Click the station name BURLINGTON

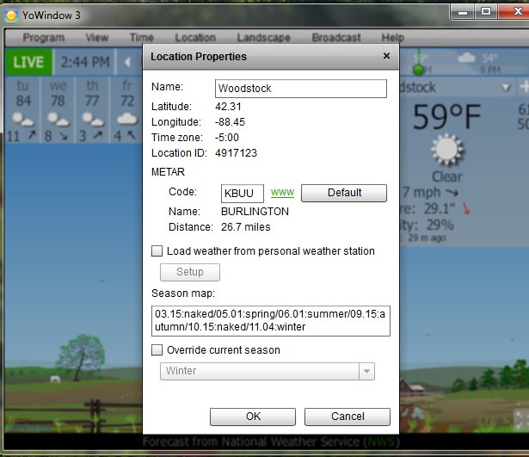(255, 212)
